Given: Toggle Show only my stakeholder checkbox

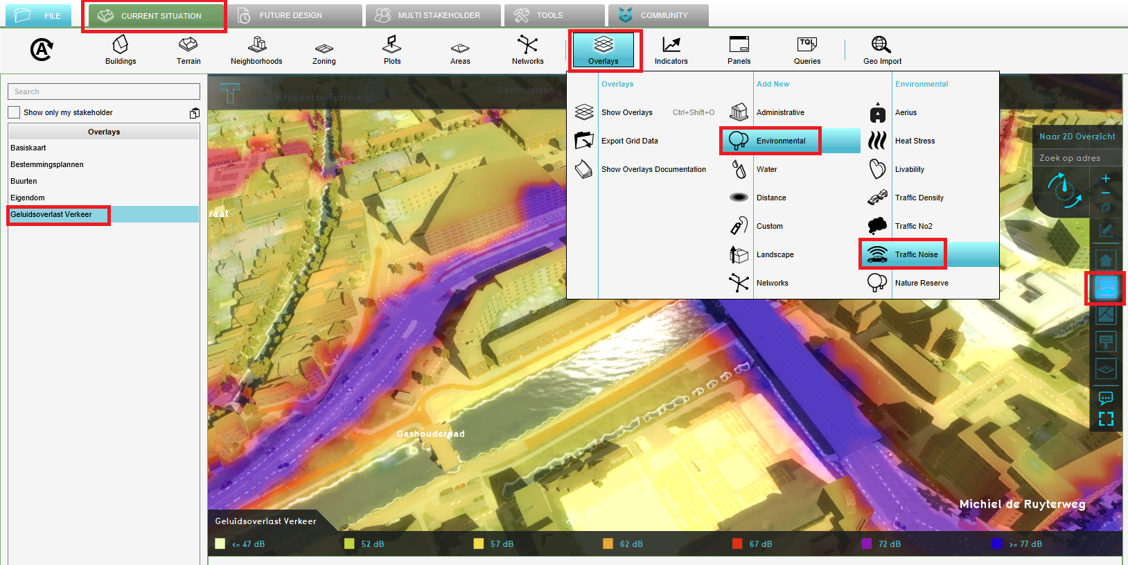Looking at the screenshot, I should pos(14,112).
